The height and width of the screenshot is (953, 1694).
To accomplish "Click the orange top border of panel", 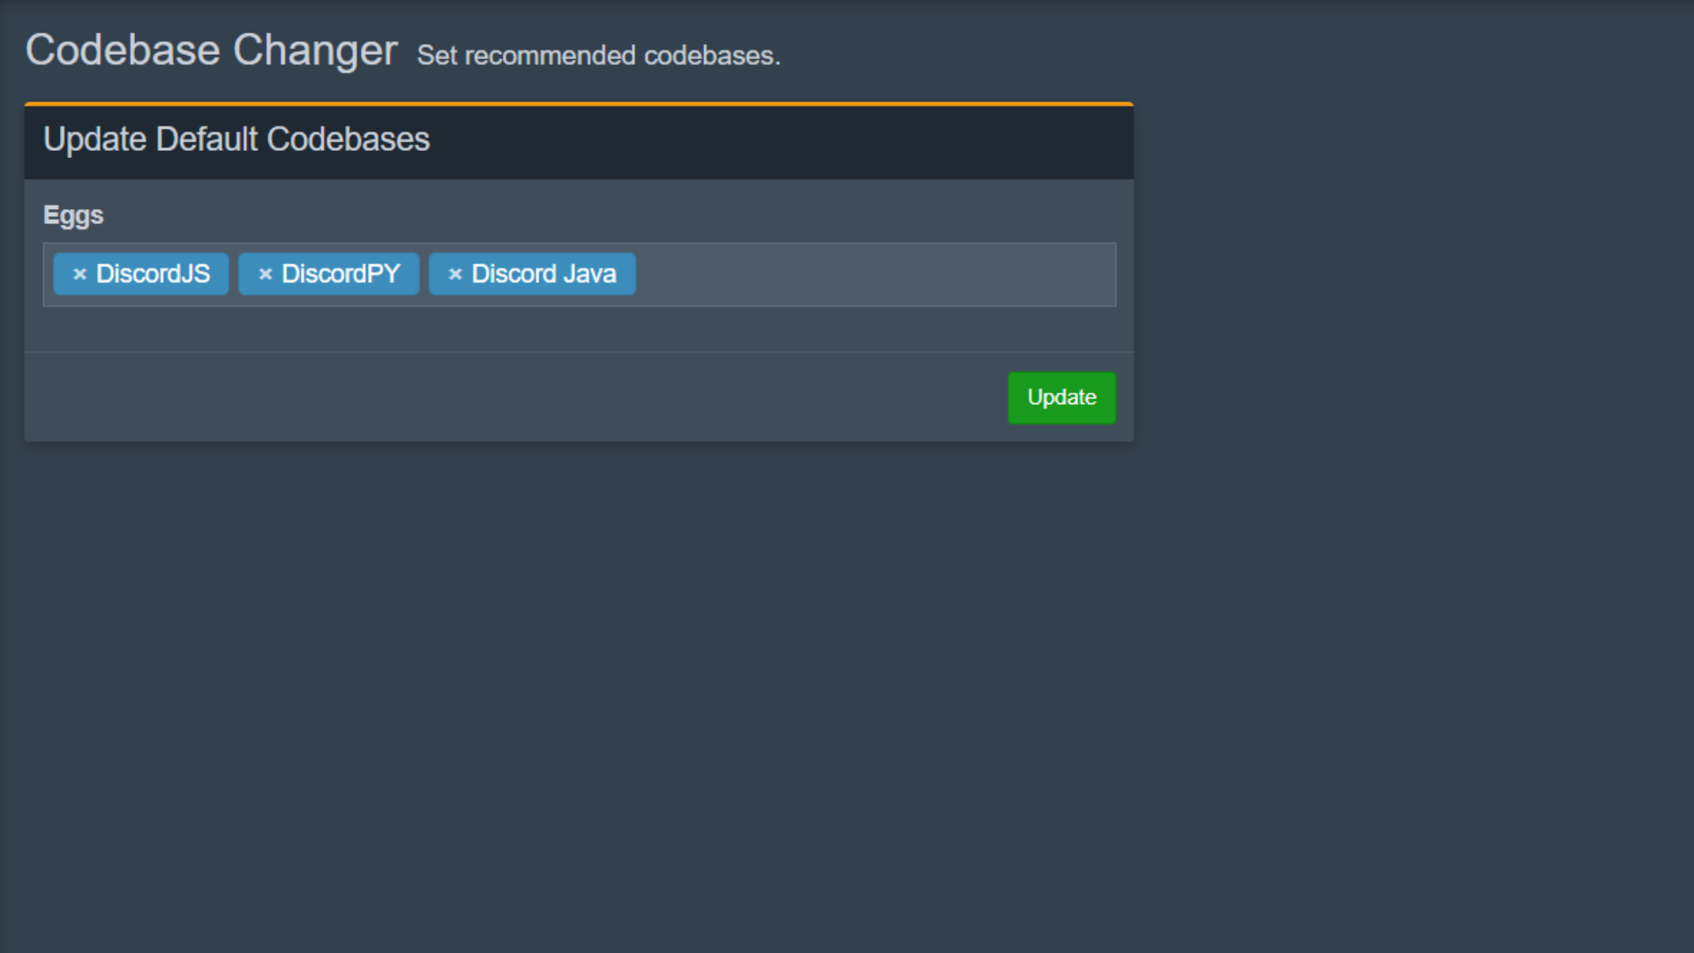I will [579, 103].
